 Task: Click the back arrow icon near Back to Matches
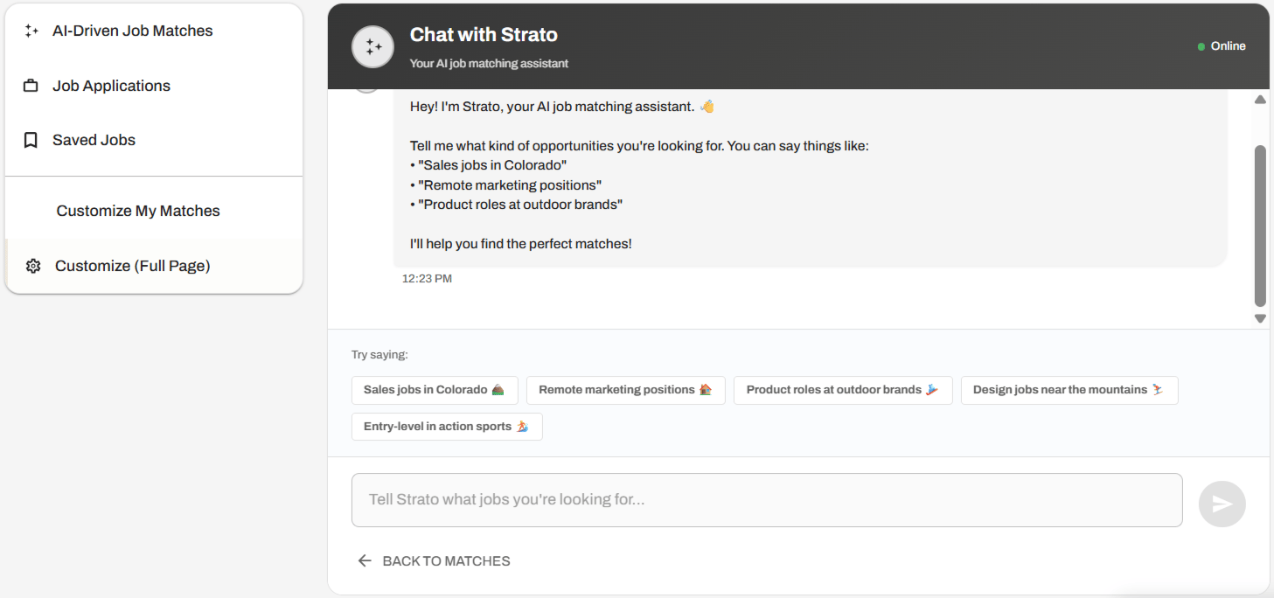(365, 560)
